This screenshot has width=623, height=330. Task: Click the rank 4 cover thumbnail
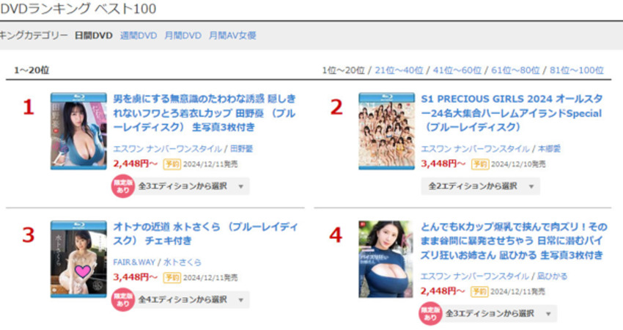pyautogui.click(x=386, y=259)
